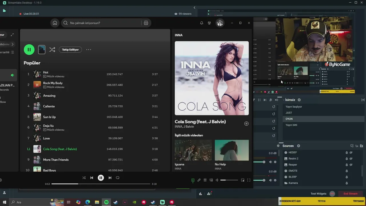Open the No Help music video thumbnail

tap(232, 150)
